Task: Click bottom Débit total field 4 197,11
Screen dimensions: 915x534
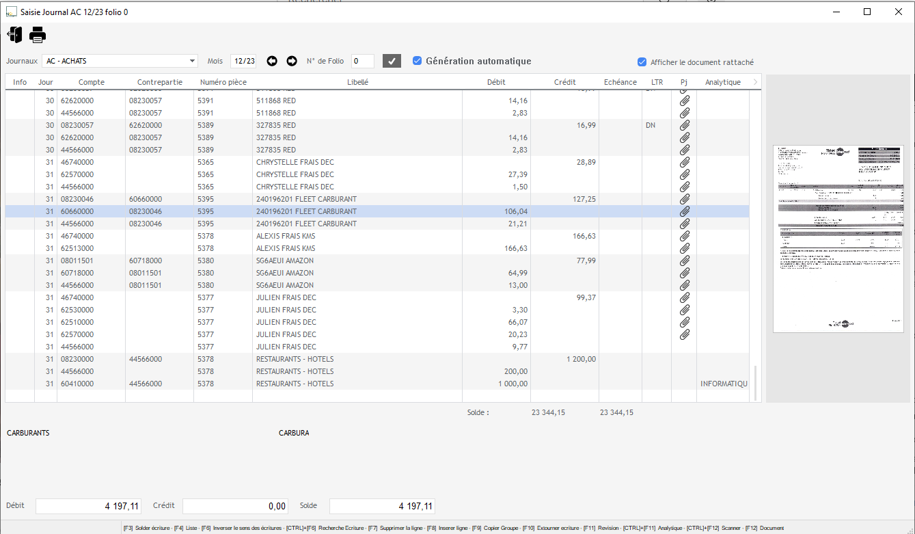Action: point(88,506)
